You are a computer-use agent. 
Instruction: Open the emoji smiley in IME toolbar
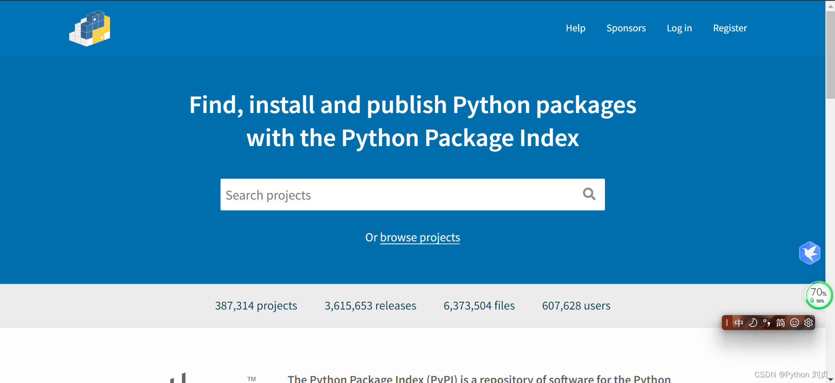click(x=795, y=323)
